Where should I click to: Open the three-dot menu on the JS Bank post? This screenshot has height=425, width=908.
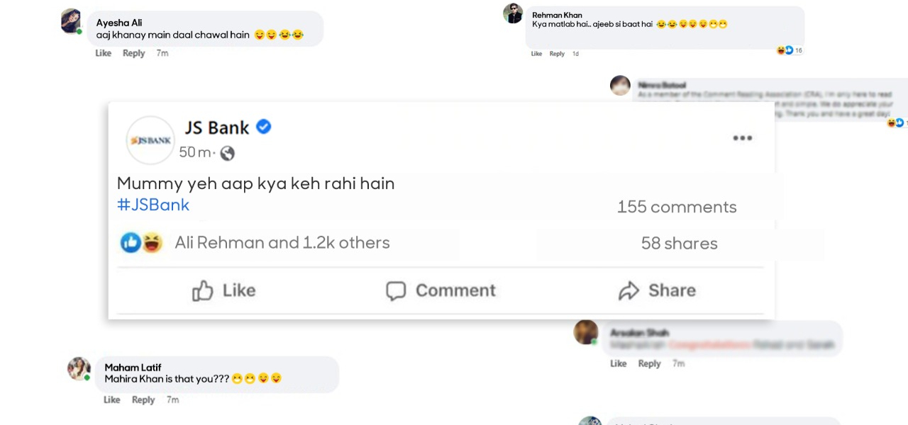click(742, 137)
